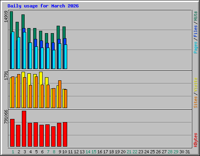Viewport: 200px width, 156px height.
Task: Click the red KBytes bar for day 1
Action: tap(12, 133)
